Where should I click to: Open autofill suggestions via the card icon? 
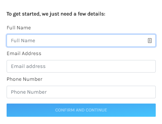(150, 41)
